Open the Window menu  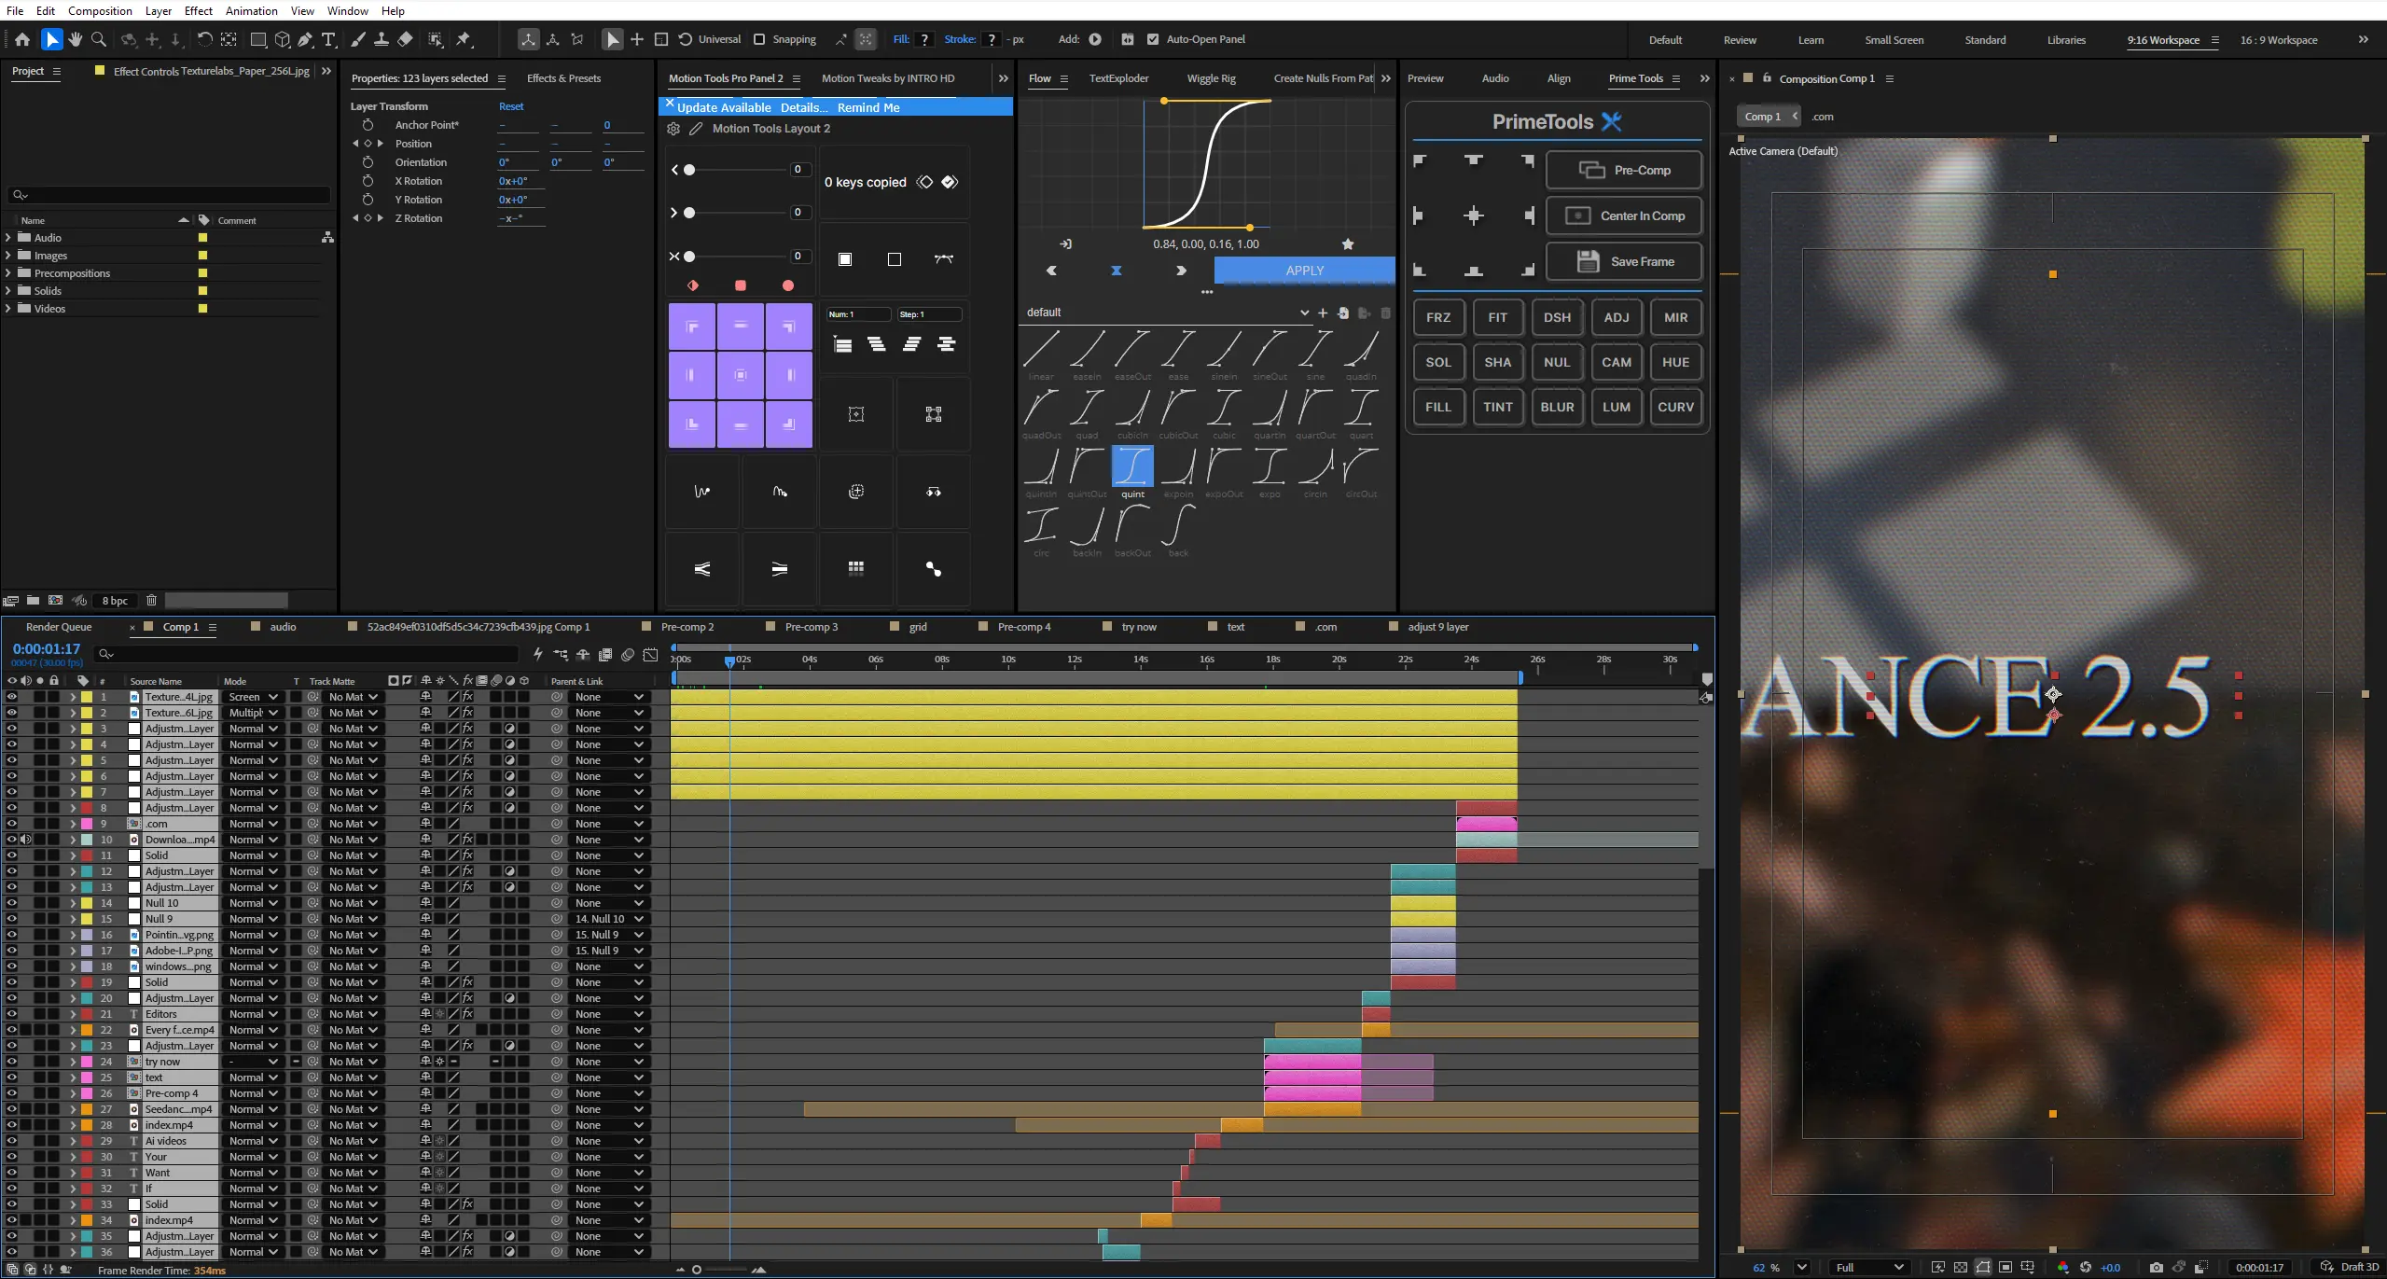(347, 10)
